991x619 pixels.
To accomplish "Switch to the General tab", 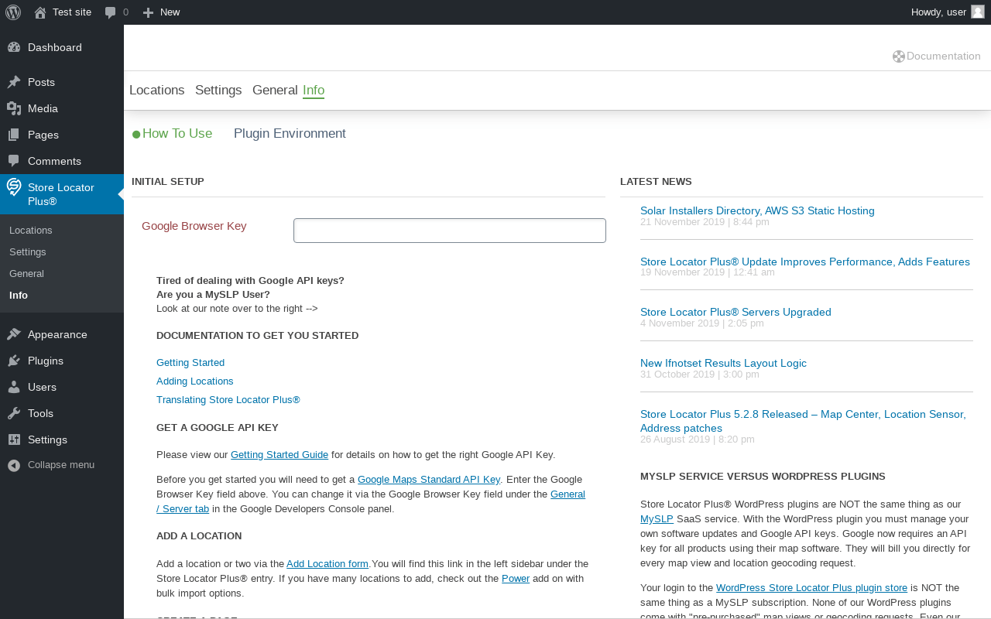I will pos(275,90).
